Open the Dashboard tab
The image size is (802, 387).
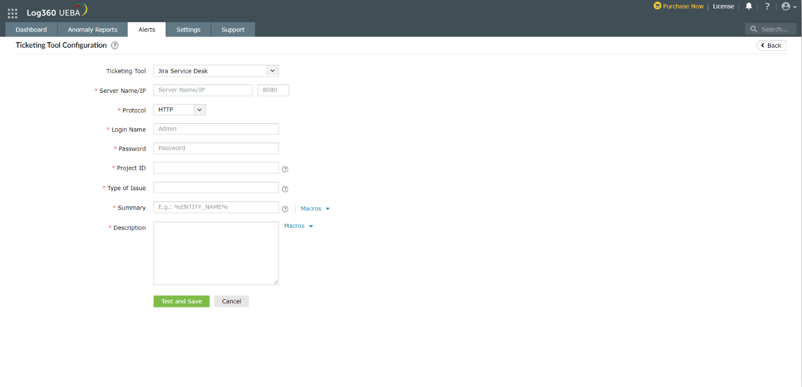31,29
